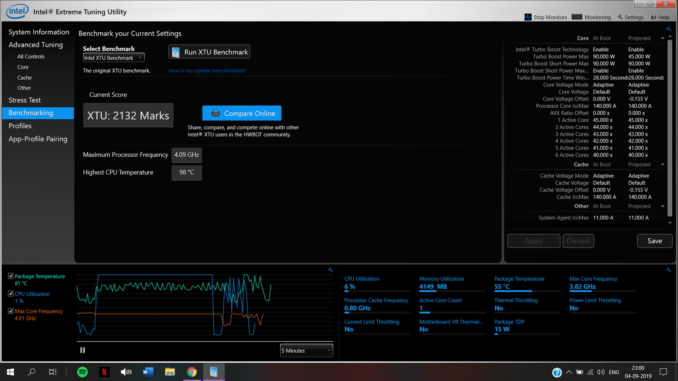678x381 pixels.
Task: Select Cache under Advanced Tuning
Action: [24, 78]
